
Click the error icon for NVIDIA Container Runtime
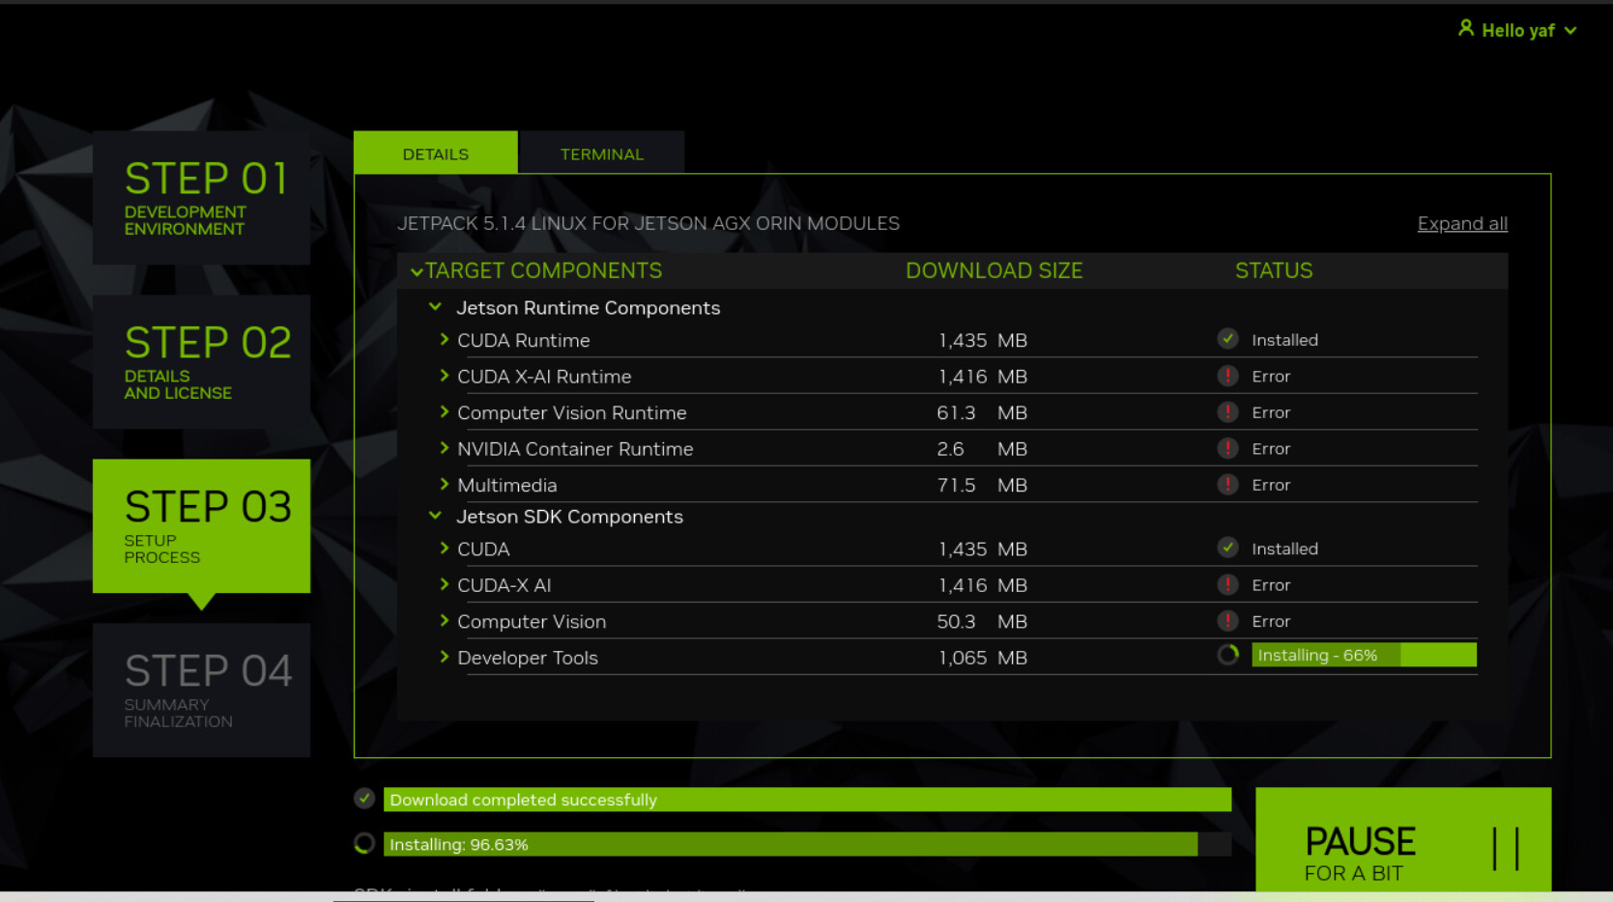(x=1227, y=449)
